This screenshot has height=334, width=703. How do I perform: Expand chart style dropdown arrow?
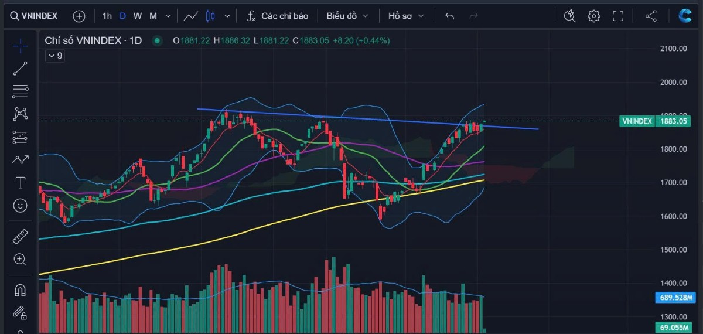[227, 16]
